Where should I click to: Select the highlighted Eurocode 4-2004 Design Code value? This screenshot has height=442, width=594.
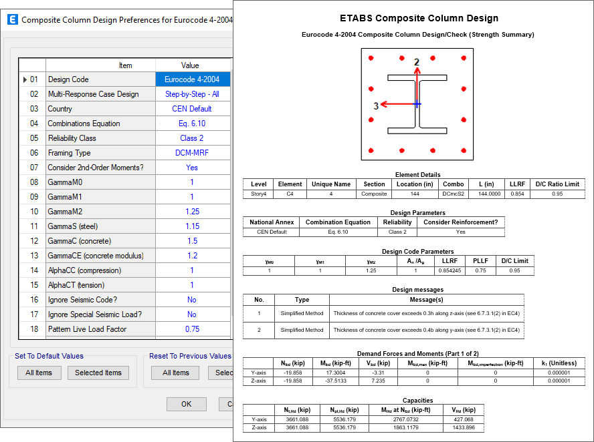(193, 79)
